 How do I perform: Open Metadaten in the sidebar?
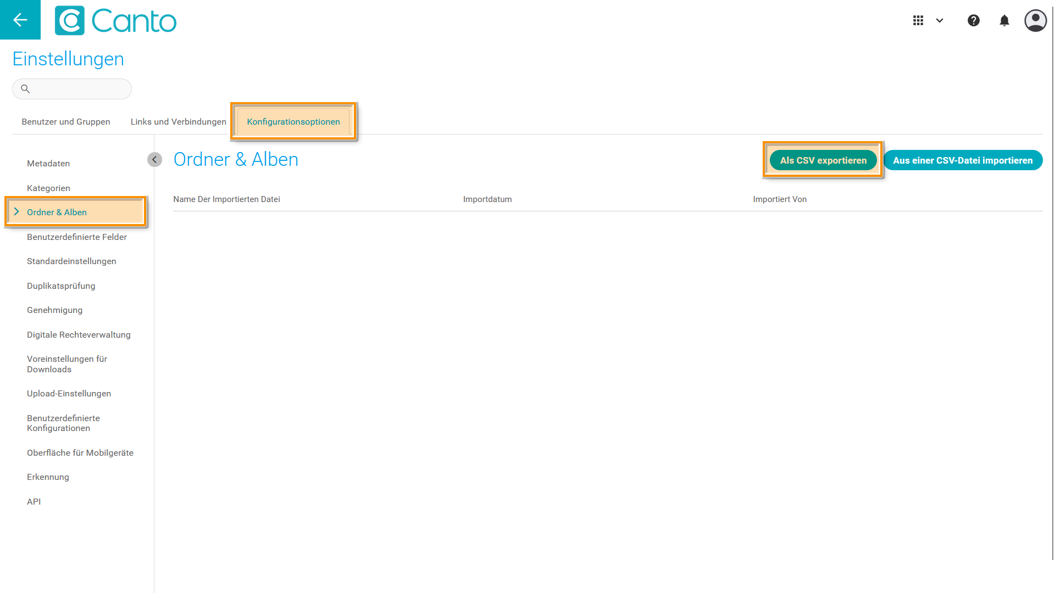tap(48, 164)
